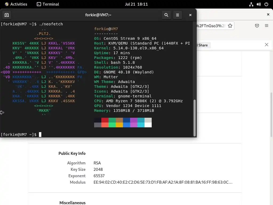Click the Uptime 17 mins line

112,53
